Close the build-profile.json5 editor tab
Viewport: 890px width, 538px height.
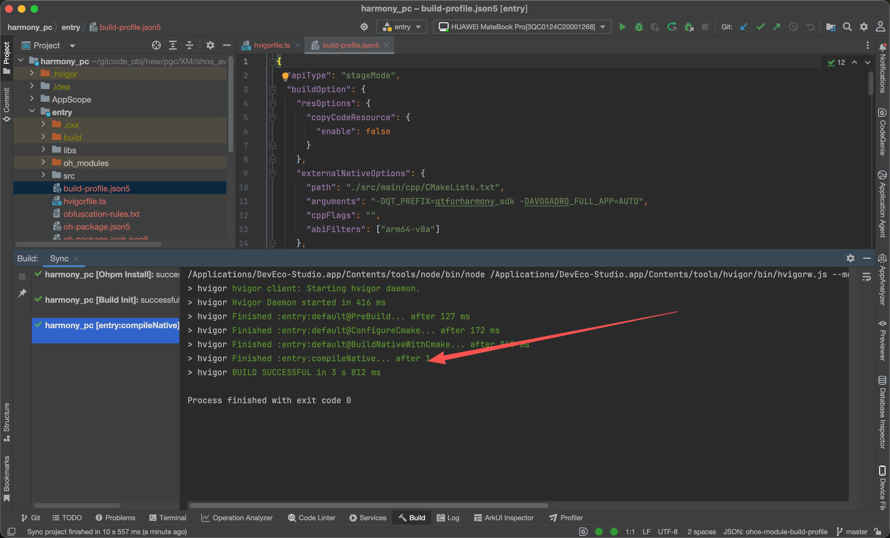click(x=387, y=45)
